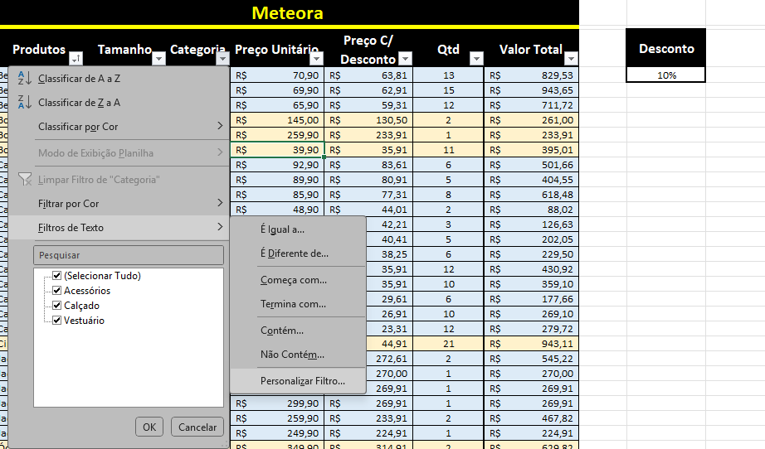Click the Pesquisar search field
This screenshot has height=449, width=765.
coord(129,255)
